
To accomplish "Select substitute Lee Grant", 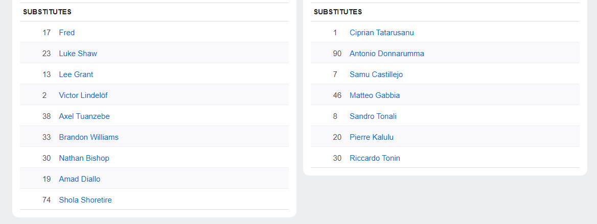I will pos(76,74).
